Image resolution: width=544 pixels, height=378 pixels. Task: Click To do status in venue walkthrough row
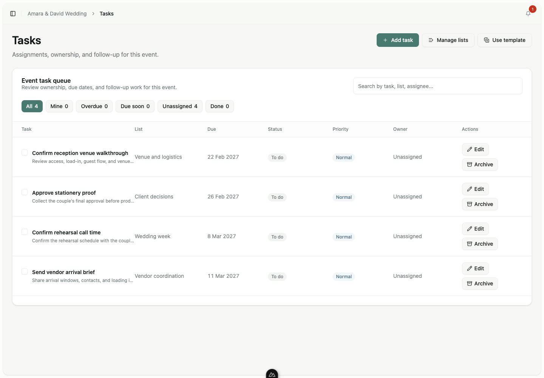tap(277, 158)
